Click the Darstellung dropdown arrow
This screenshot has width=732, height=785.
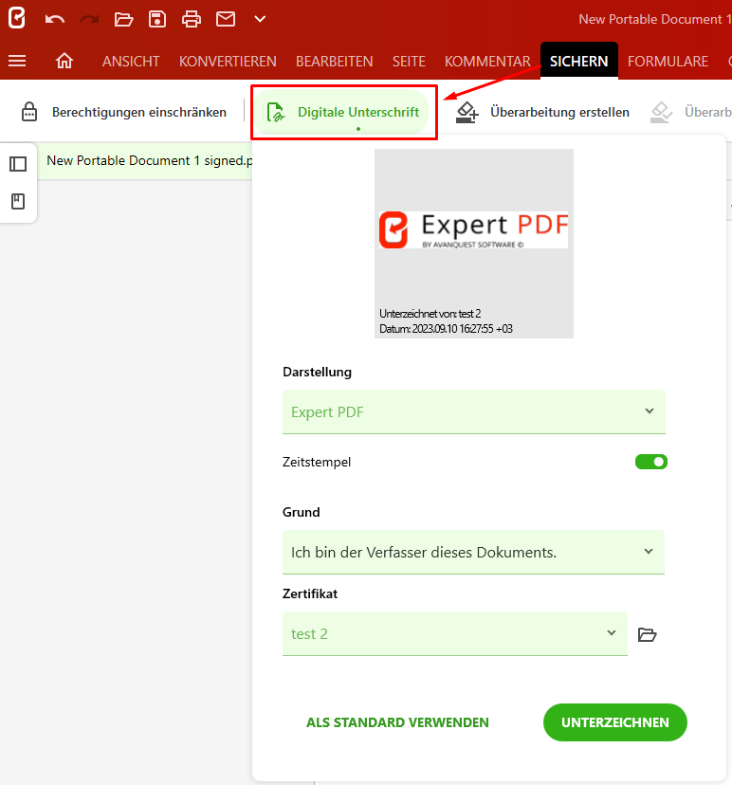[x=650, y=411]
